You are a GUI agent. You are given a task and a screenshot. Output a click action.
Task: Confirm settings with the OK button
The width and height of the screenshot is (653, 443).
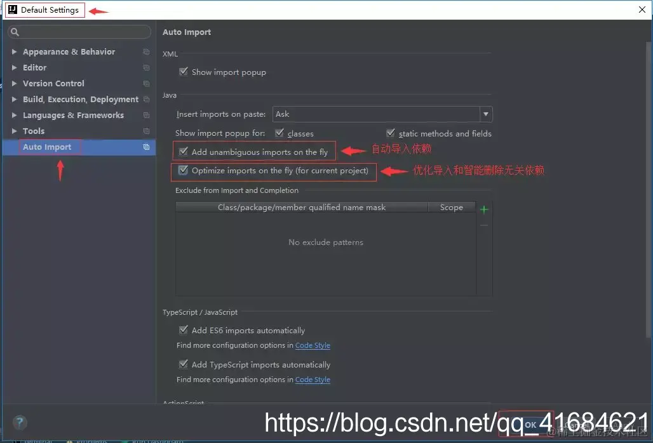click(x=530, y=425)
